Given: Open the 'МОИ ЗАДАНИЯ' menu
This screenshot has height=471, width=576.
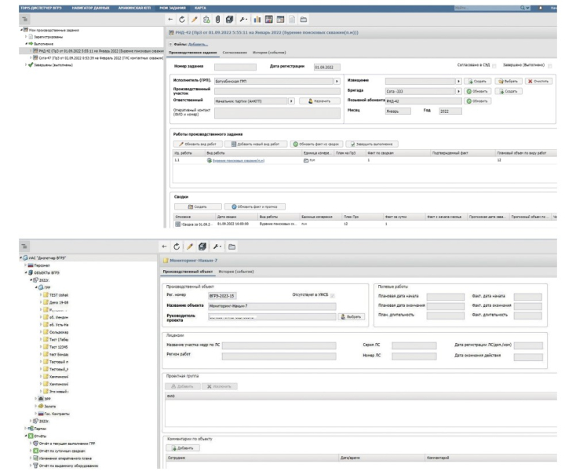Looking at the screenshot, I should point(173,8).
